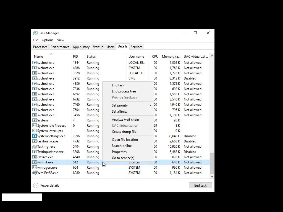
Task: Click icon of the System process PID 4
Action: tap(35, 120)
